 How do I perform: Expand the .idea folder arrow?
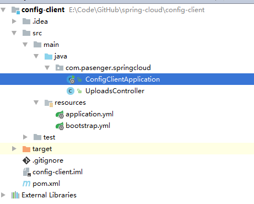pos(14,22)
